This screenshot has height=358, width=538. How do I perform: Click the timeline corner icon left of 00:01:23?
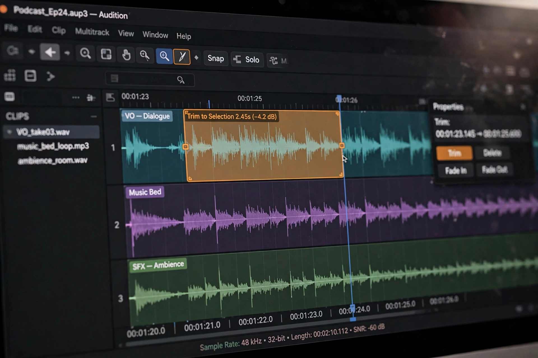point(110,97)
